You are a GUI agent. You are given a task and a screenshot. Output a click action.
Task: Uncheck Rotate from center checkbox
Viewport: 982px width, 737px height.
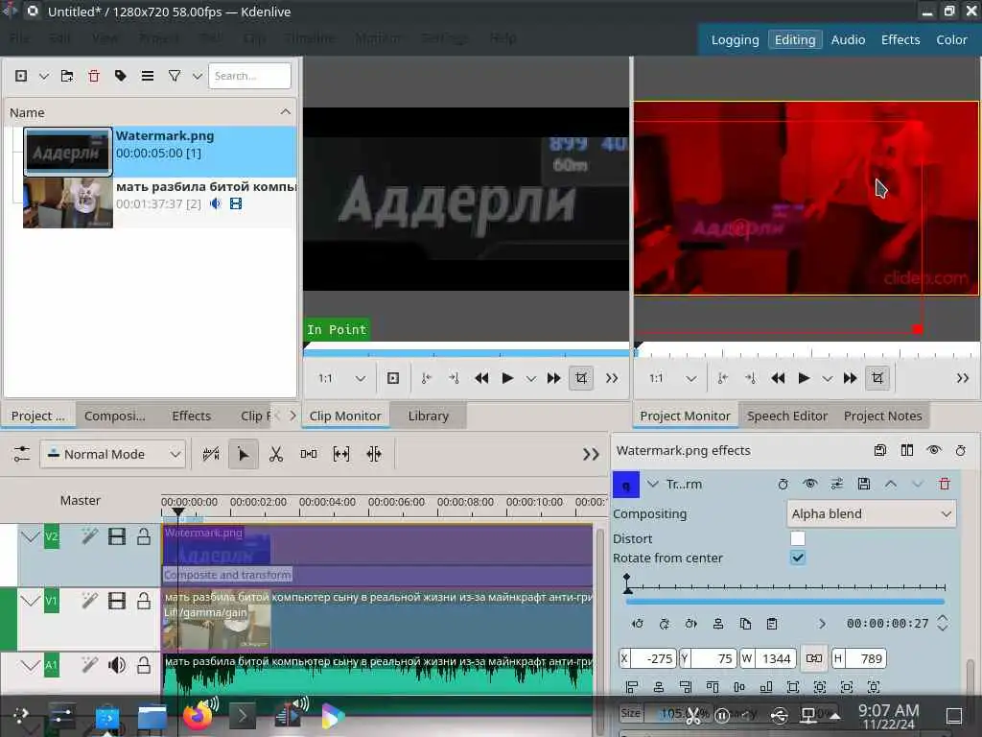797,558
